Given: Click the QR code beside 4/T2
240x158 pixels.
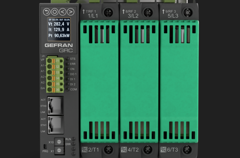Looking at the screenshot, I should [124, 149].
